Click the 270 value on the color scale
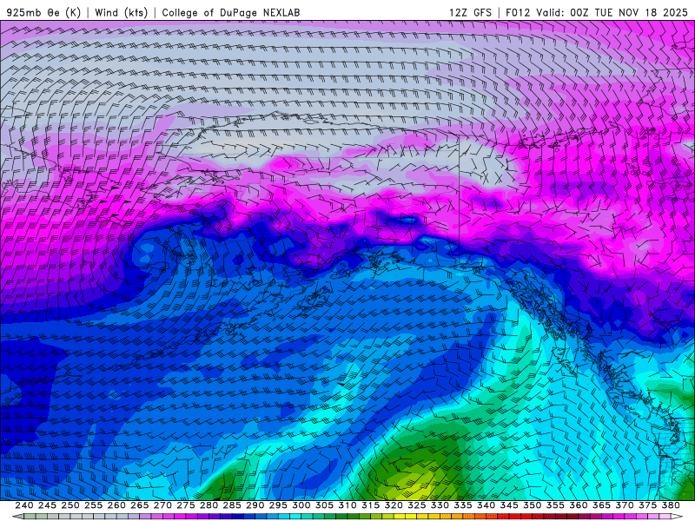Screen dimensions: 695x521 click(x=162, y=505)
